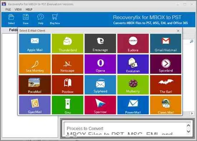Pick the GyazMail client tile
The width and height of the screenshot is (197, 141).
[35, 105]
